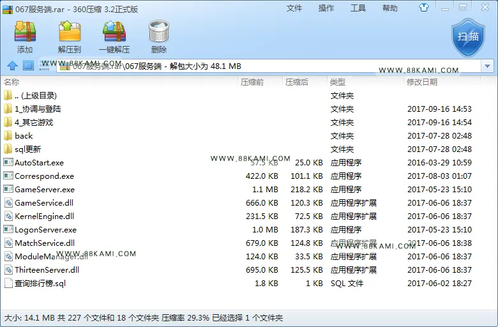Viewport: 498px width, 327px height.
Task: Click the 添加 (Add) archive icon
Action: pyautogui.click(x=25, y=32)
